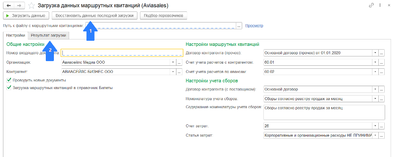The width and height of the screenshot is (397, 157).
Task: Open ellipsis for account 60.01
Action: (x=382, y=62)
